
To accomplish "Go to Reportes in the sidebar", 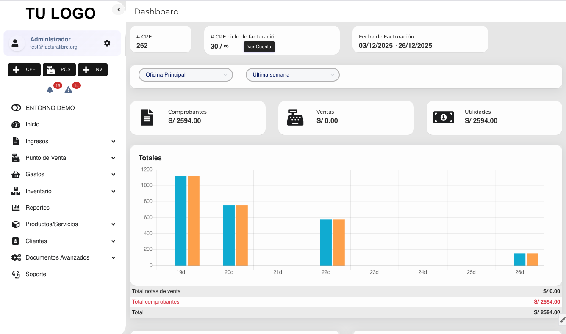I will [37, 208].
